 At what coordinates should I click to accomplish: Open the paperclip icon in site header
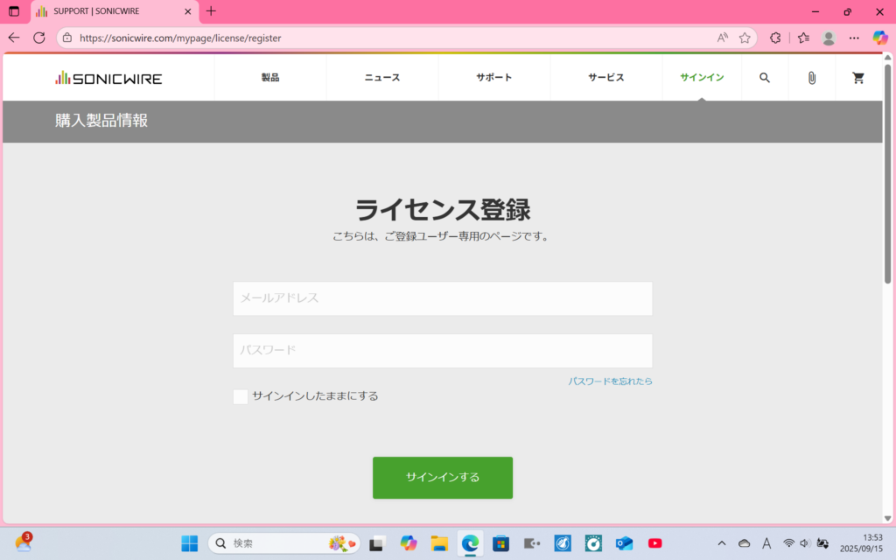pyautogui.click(x=811, y=78)
